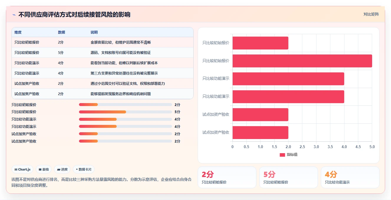Select the title 不同供应商评估方式对后续接管风险的影响
Viewport: 391px width, 200px height.
point(74,14)
